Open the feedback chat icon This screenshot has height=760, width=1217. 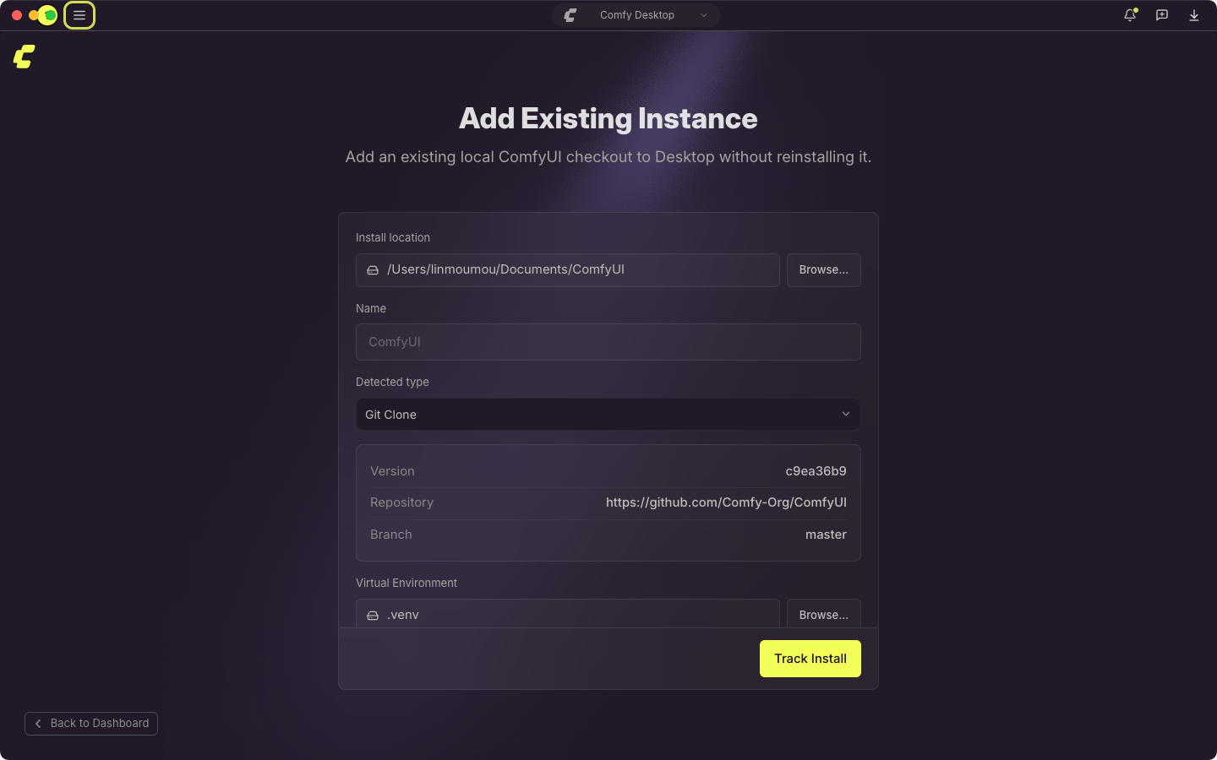(1162, 15)
